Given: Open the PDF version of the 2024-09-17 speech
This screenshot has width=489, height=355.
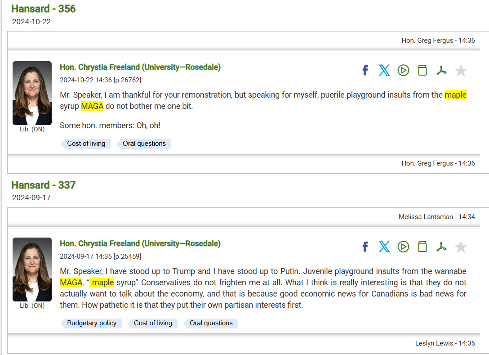Looking at the screenshot, I should 441,247.
